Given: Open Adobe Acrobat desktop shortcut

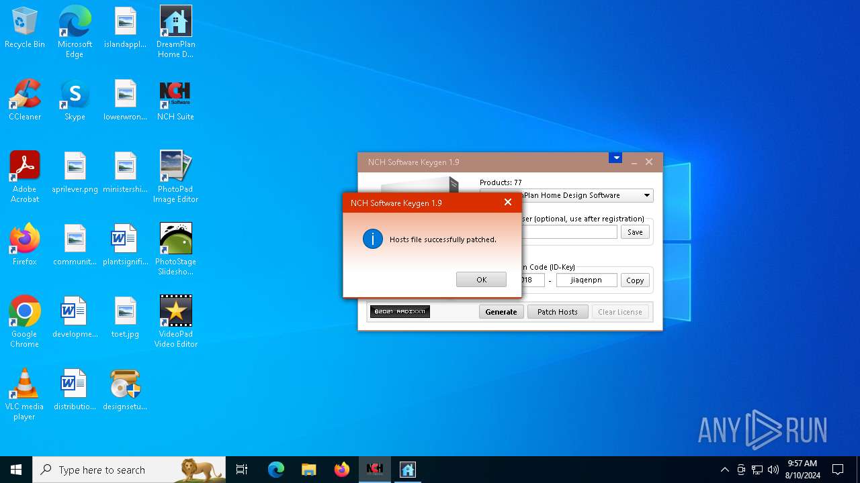Looking at the screenshot, I should click(x=25, y=177).
